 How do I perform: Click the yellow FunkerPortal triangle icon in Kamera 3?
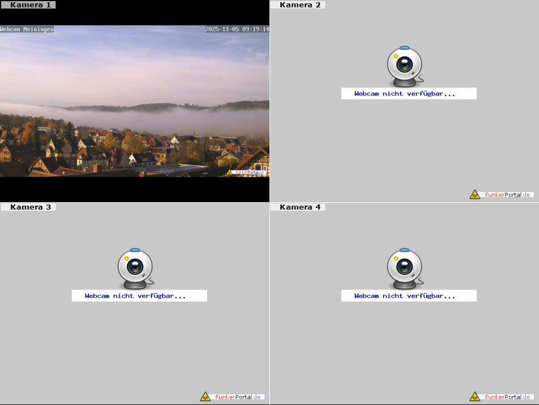(x=205, y=396)
